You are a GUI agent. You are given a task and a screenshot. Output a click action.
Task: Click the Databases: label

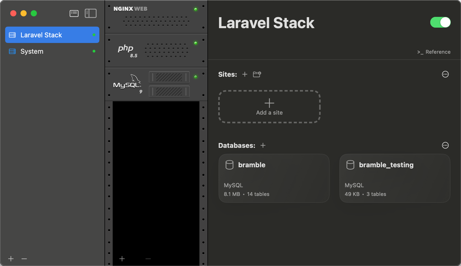237,145
